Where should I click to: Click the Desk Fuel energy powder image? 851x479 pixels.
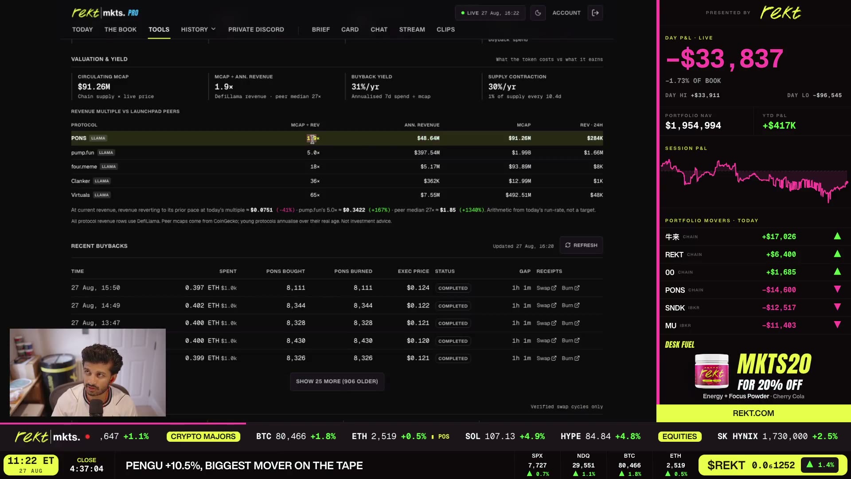point(711,371)
